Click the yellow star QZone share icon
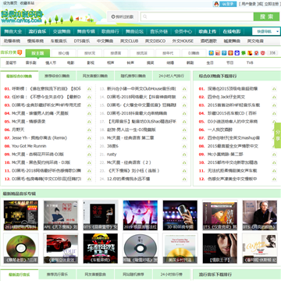 coord(212,53)
